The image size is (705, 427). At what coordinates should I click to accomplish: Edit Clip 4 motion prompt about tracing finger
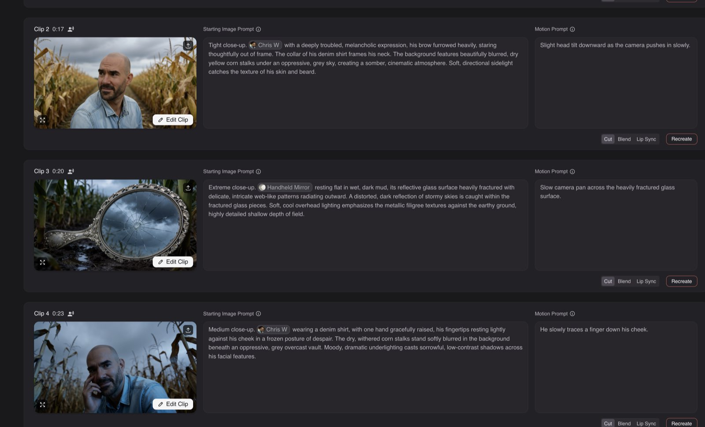coord(616,367)
